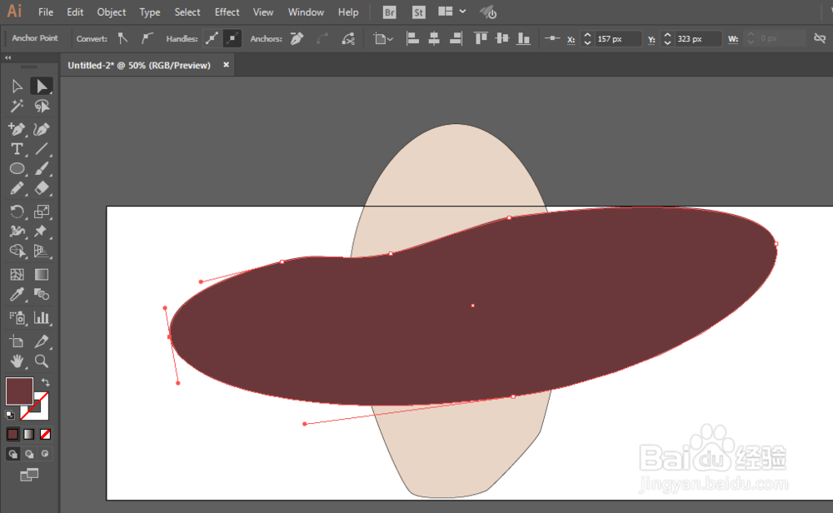Pick the Eyedropper tool
The image size is (833, 513).
coord(17,294)
